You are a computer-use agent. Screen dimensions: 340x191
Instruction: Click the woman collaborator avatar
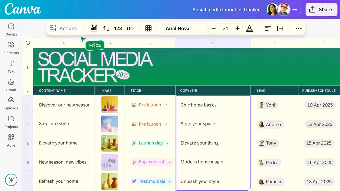tap(272, 10)
